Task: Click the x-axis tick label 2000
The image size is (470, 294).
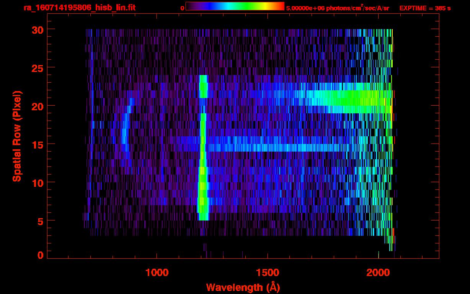Action: 378,273
